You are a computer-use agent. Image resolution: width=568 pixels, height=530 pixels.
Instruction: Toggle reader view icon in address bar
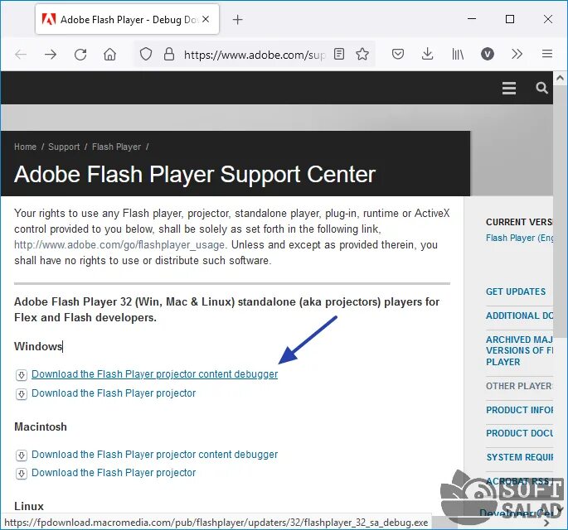[339, 55]
